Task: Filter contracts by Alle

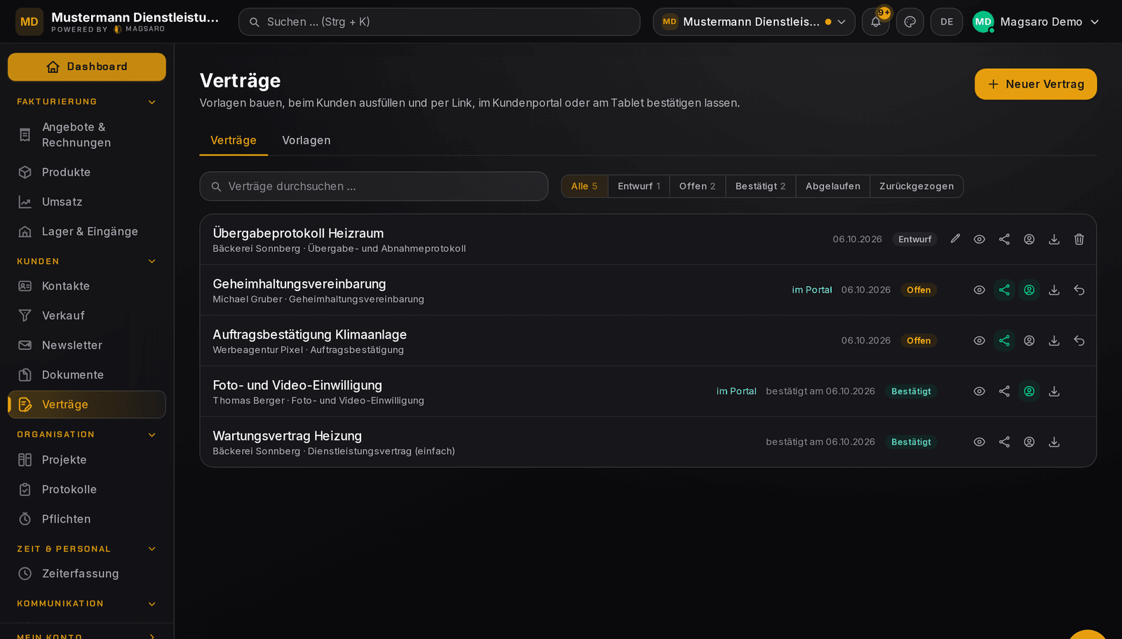Action: pos(584,186)
